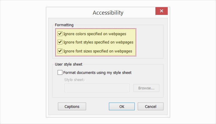
Task: Click the Accessibility title bar text
Action: point(108,13)
